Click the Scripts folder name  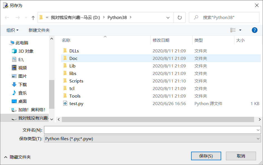tap(76, 81)
